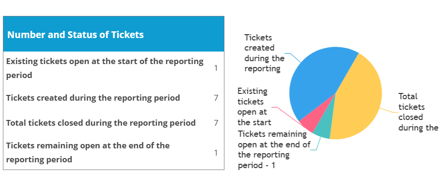Click the value 7 for total tickets closed
The height and width of the screenshot is (184, 445).
(x=216, y=123)
